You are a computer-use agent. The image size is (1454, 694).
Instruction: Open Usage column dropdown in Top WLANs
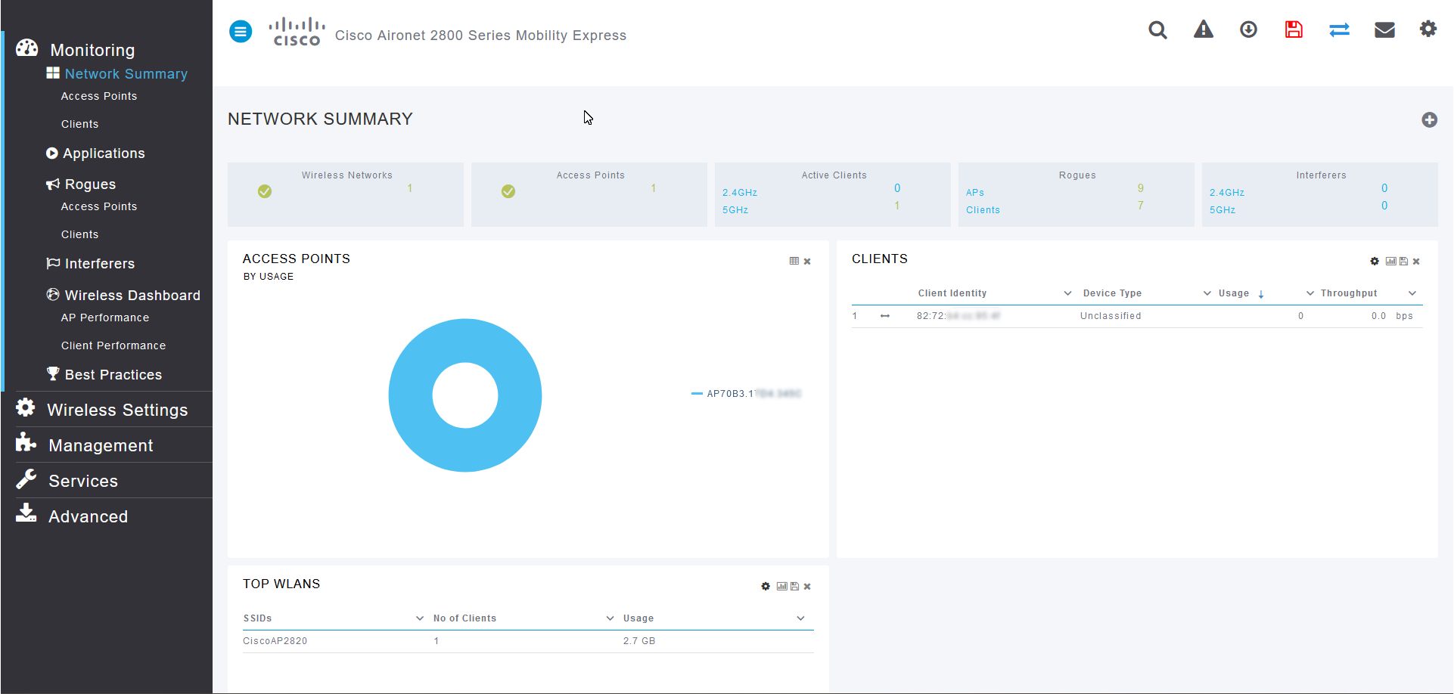(801, 618)
